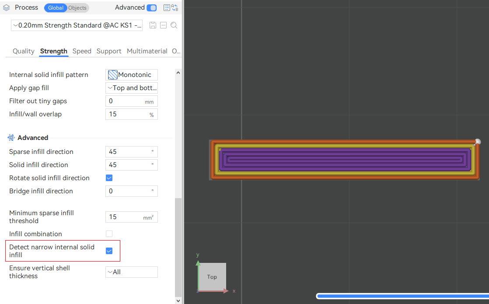
Task: Click the Advanced section atom icon
Action: click(11, 137)
